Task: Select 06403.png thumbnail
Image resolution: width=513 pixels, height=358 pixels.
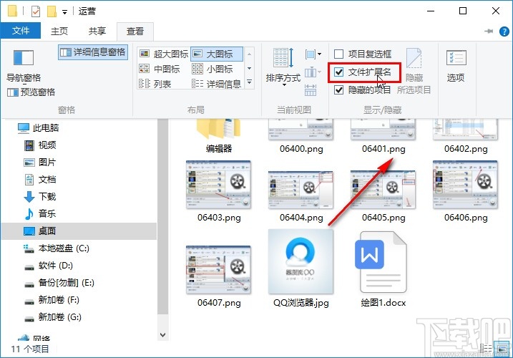Action: 218,185
